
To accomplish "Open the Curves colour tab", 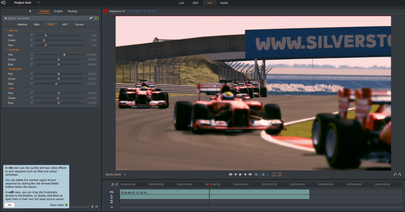I will tap(79, 25).
